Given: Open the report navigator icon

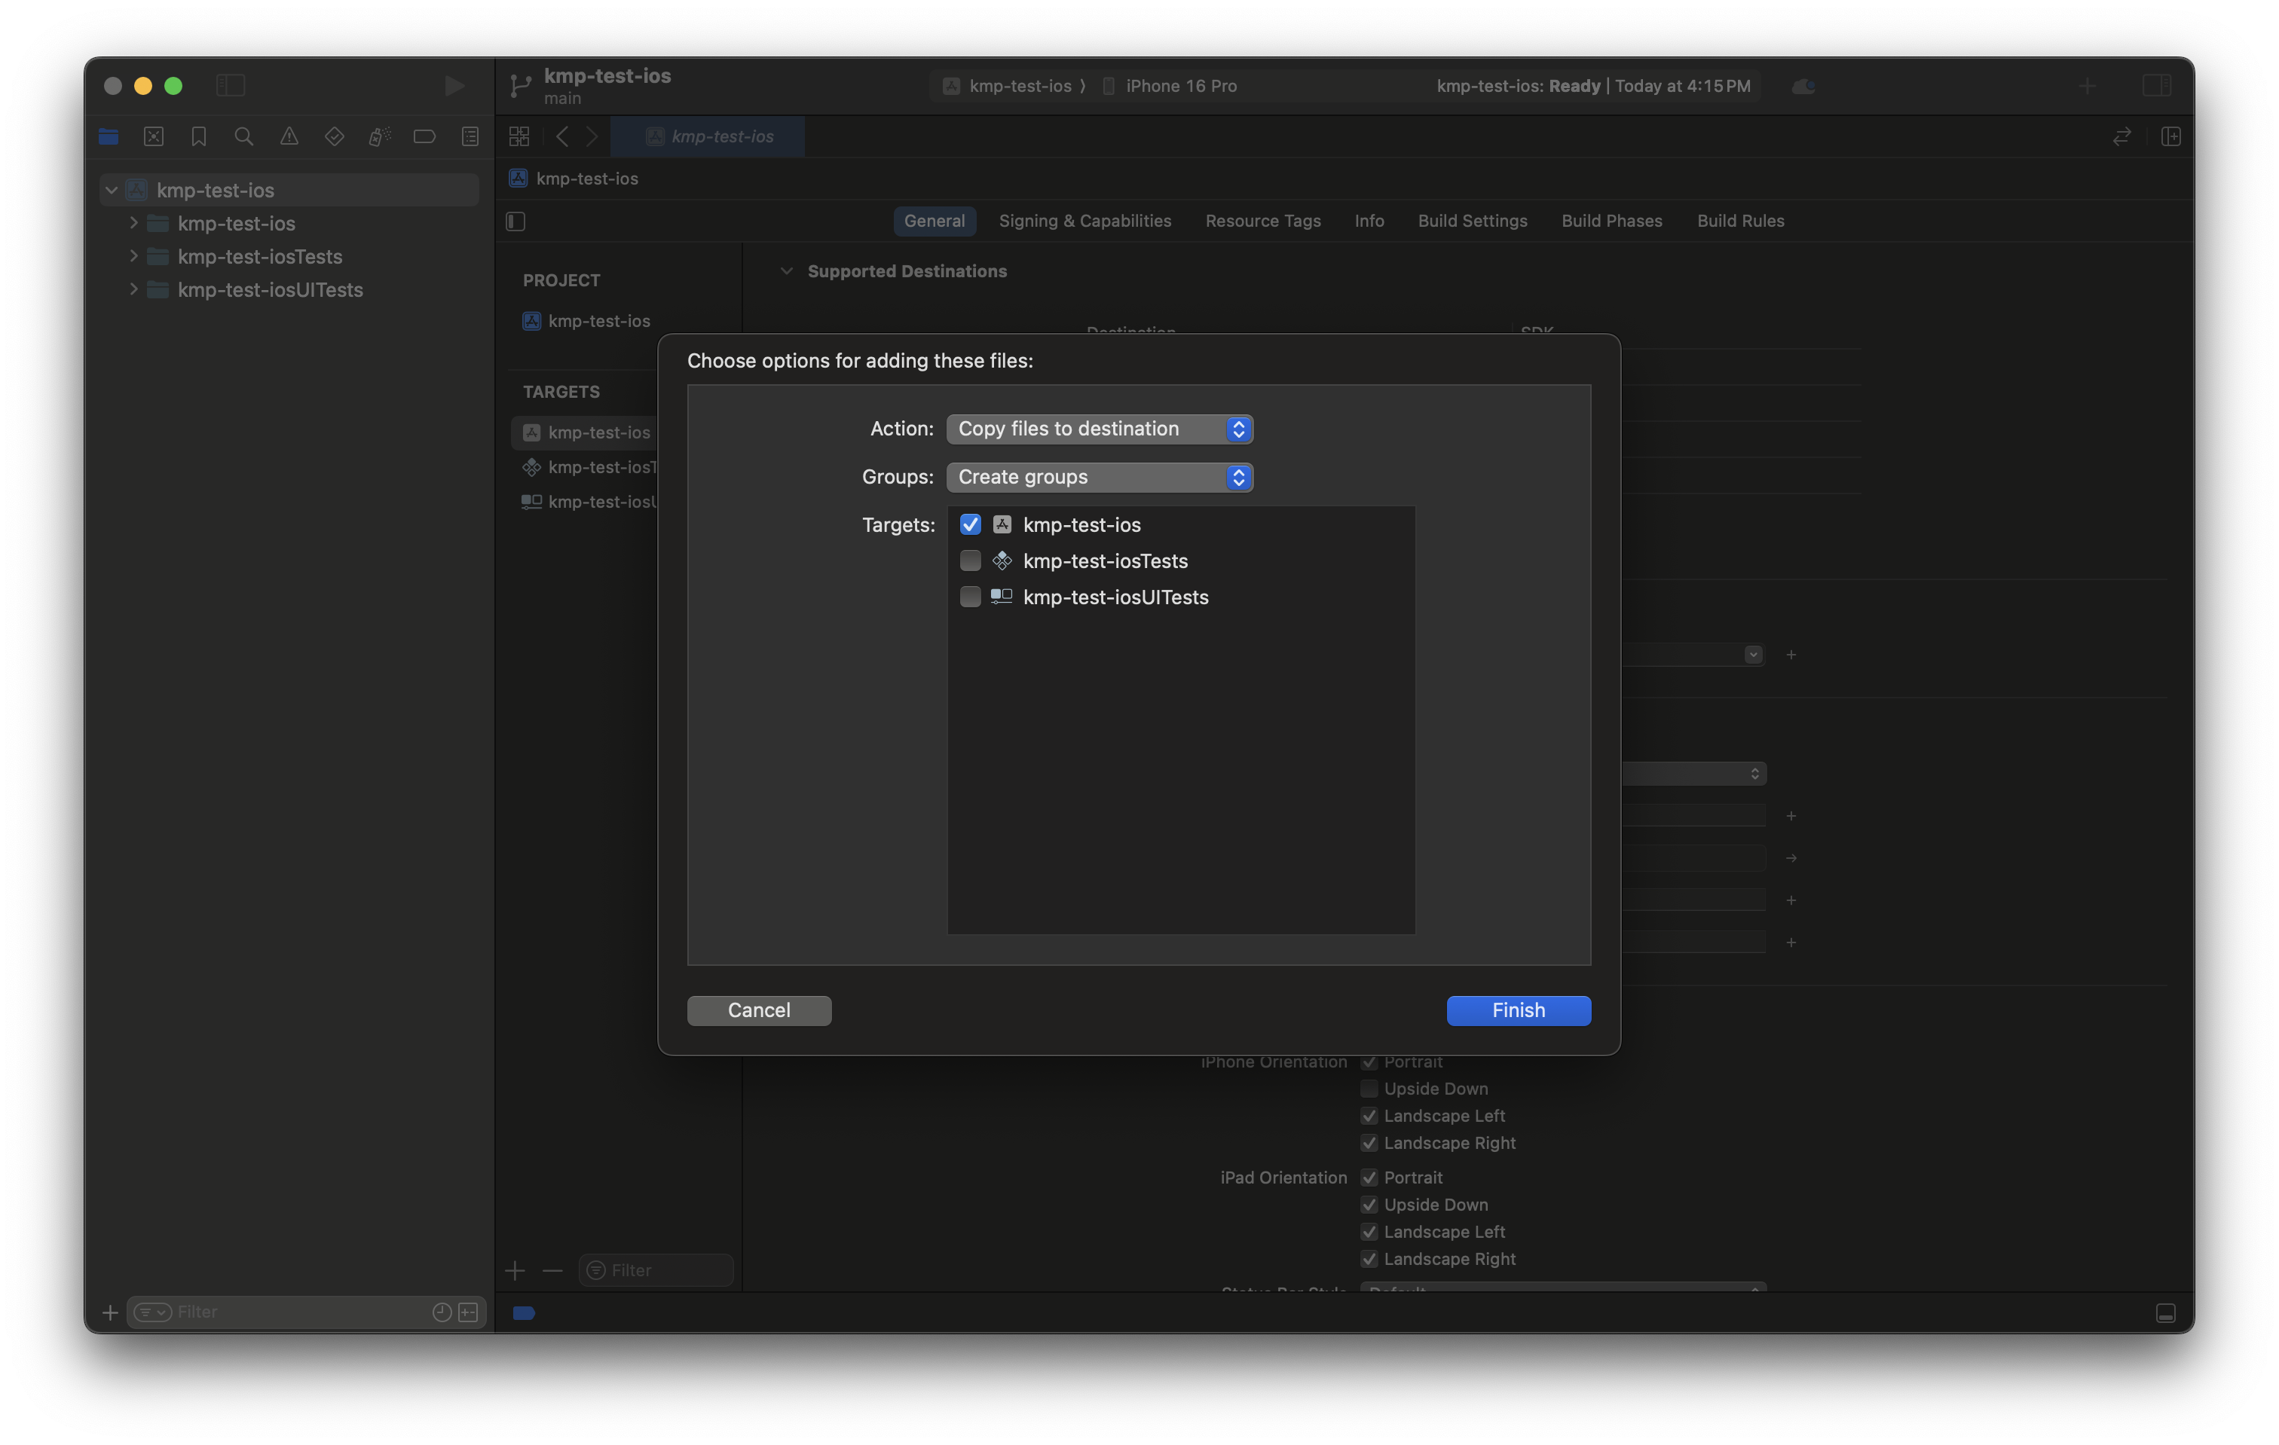Looking at the screenshot, I should 470,136.
